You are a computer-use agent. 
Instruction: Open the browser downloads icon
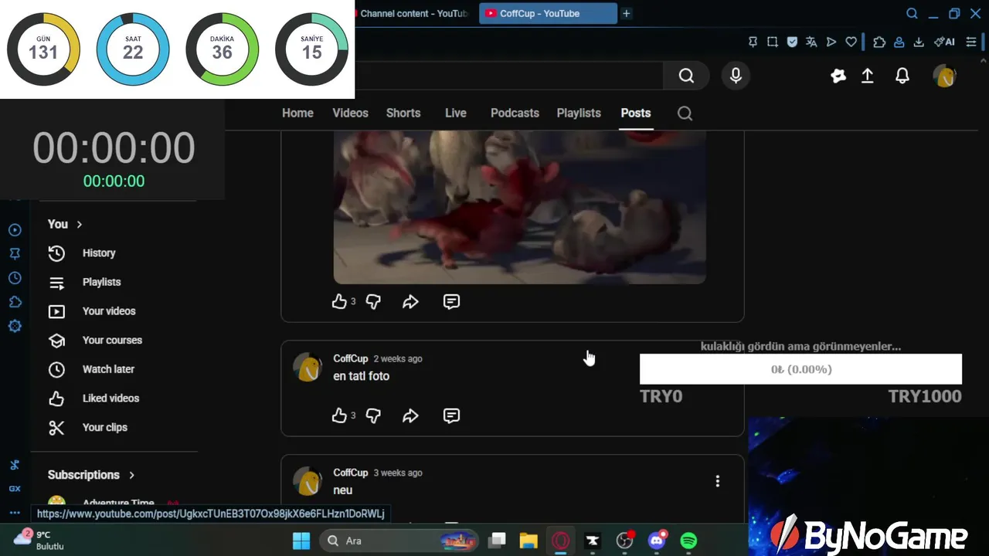click(x=919, y=42)
